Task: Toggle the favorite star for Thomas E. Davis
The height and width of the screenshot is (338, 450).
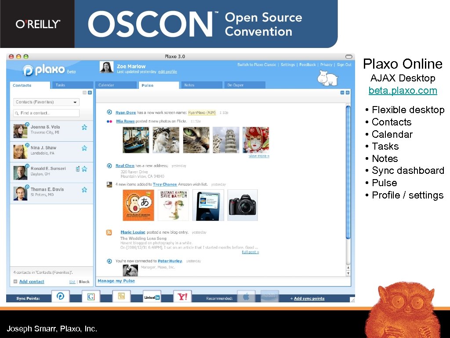Action: click(x=84, y=189)
